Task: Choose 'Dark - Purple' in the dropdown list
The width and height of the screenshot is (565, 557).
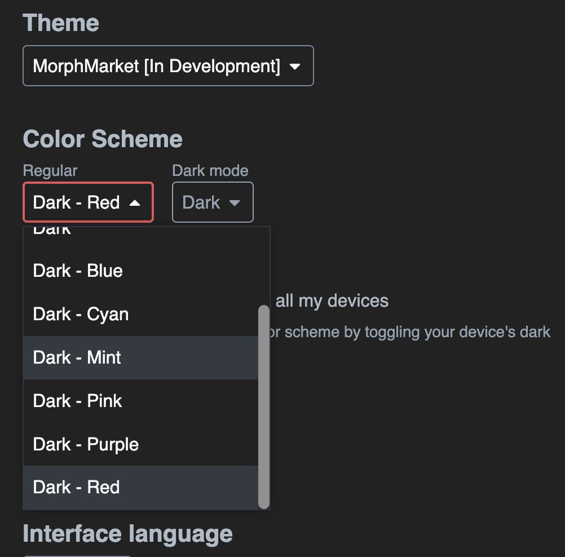Action: click(x=86, y=444)
